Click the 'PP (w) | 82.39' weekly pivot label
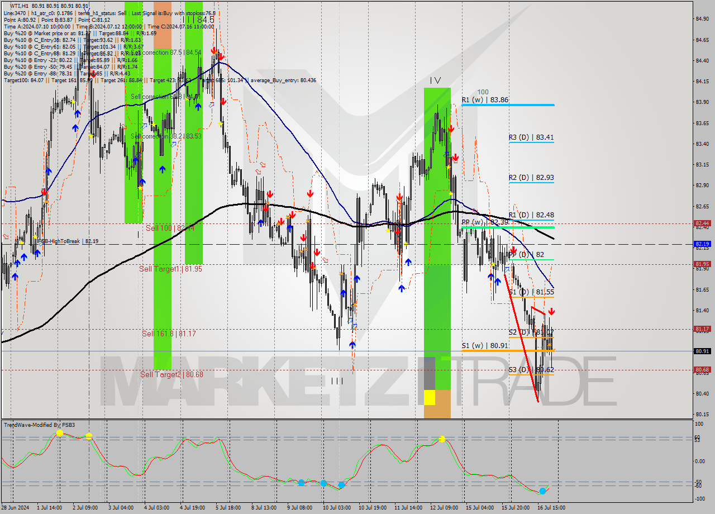This screenshot has width=715, height=514. (x=485, y=222)
